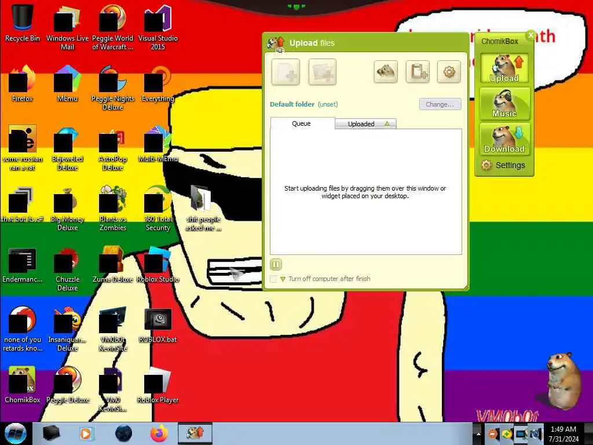Screen dimensions: 593x445
Task: Show hidden system tray icons arrow
Action: (x=478, y=435)
